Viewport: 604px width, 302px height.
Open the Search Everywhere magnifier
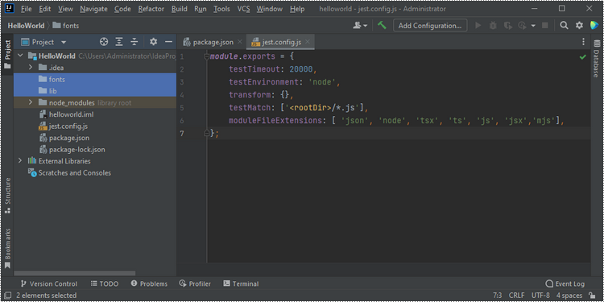pos(564,26)
